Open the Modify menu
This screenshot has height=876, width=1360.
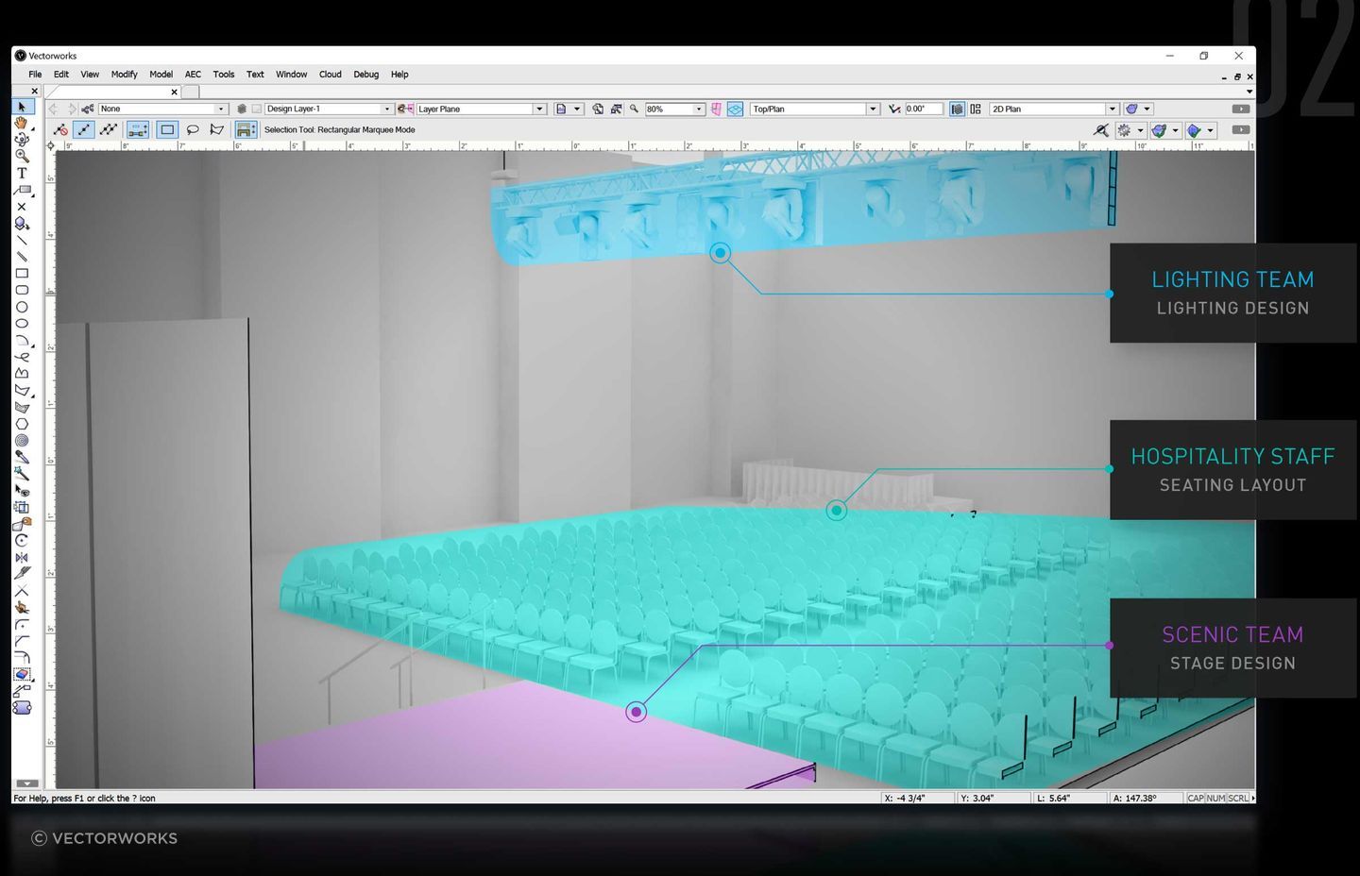(124, 75)
